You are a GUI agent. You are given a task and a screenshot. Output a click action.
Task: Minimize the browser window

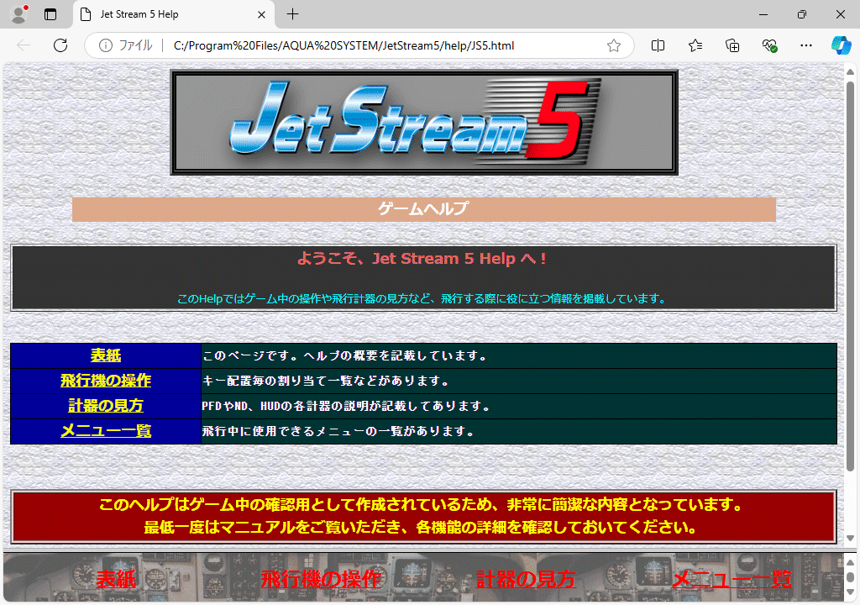(x=763, y=14)
